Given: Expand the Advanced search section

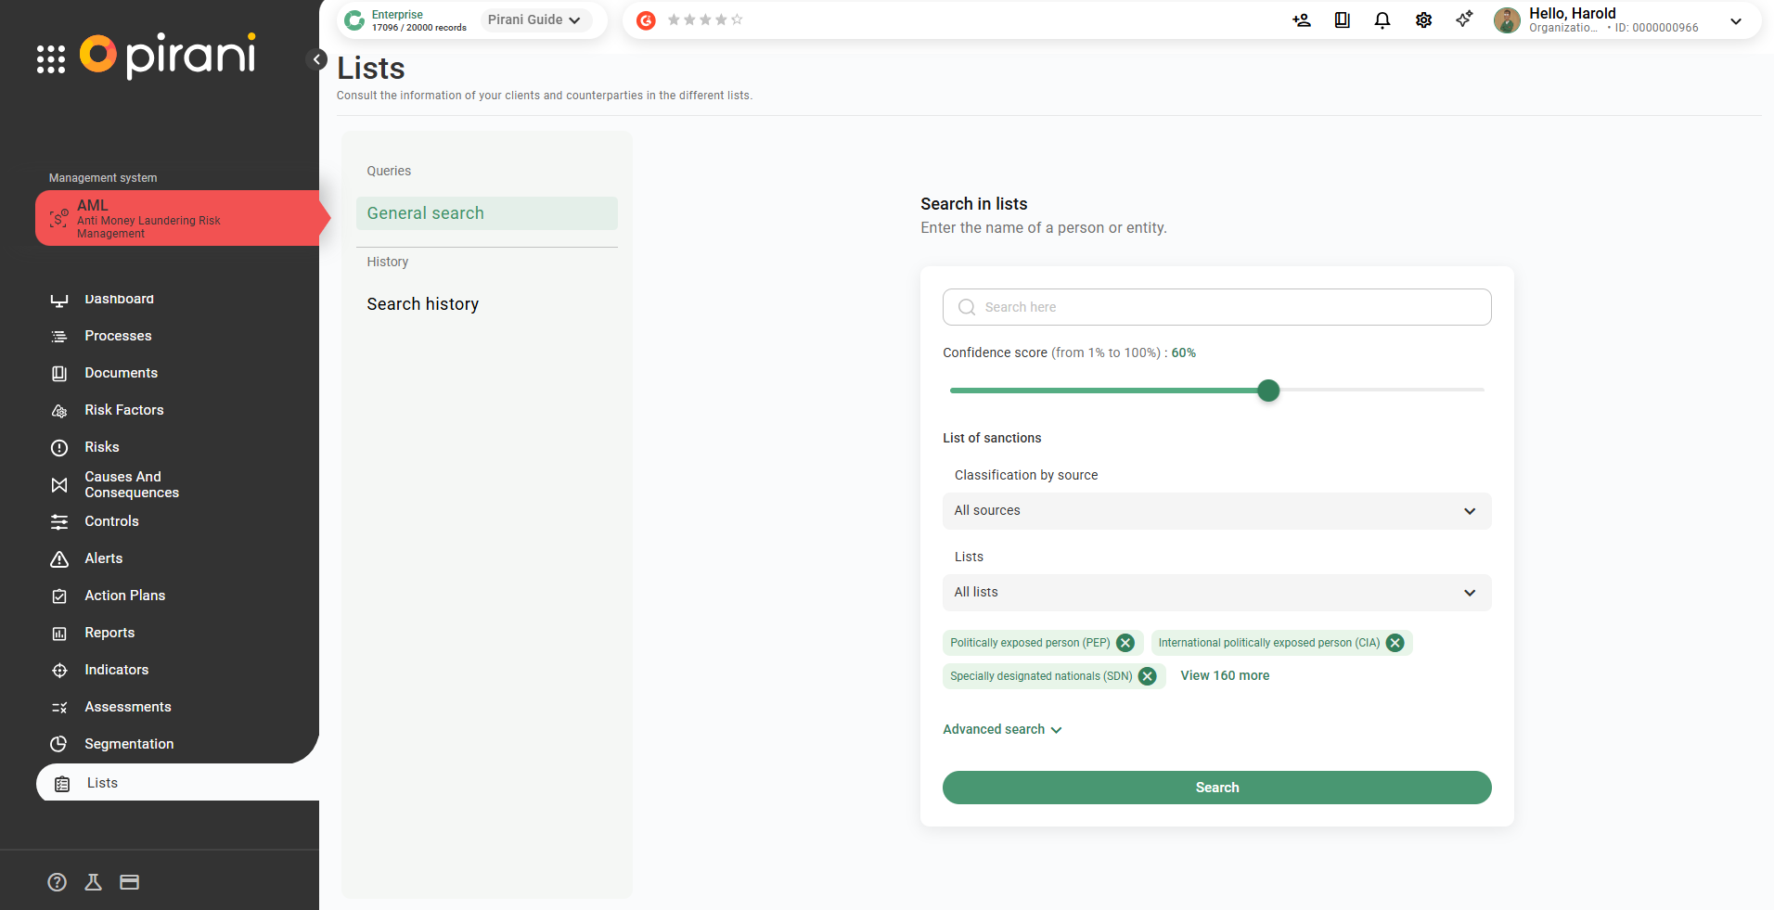Looking at the screenshot, I should point(1002,729).
